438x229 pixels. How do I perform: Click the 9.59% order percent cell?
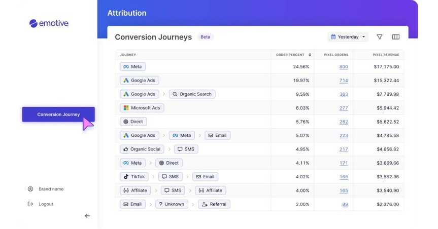302,94
